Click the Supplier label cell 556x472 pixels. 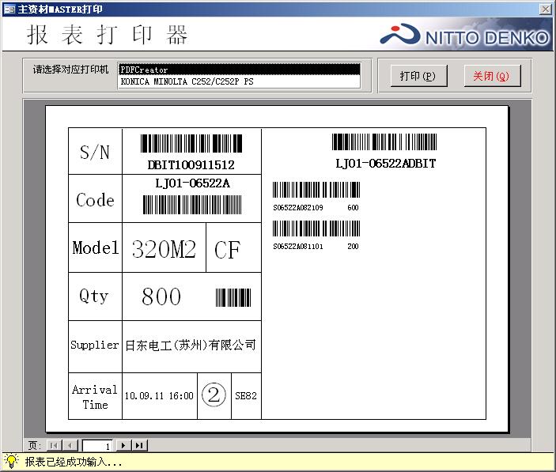pos(95,346)
